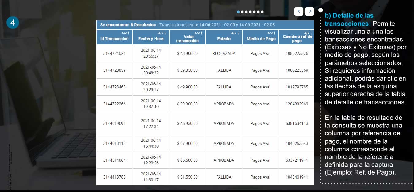Click payment reference 1204993969
The height and width of the screenshot is (192, 414).
(x=297, y=104)
